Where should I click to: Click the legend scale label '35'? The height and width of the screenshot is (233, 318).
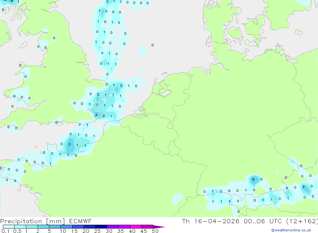(121, 231)
